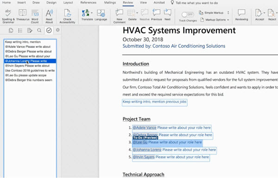
Task: Open the Thesaurus tool
Action: (x=23, y=15)
